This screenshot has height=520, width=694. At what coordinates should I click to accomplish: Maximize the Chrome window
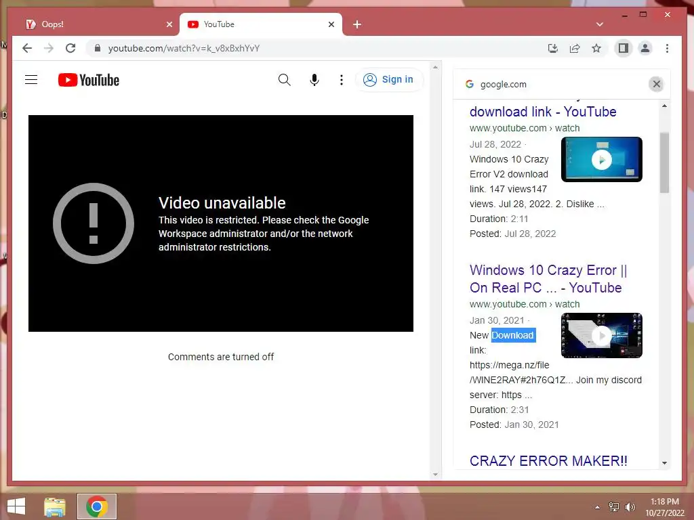(643, 15)
